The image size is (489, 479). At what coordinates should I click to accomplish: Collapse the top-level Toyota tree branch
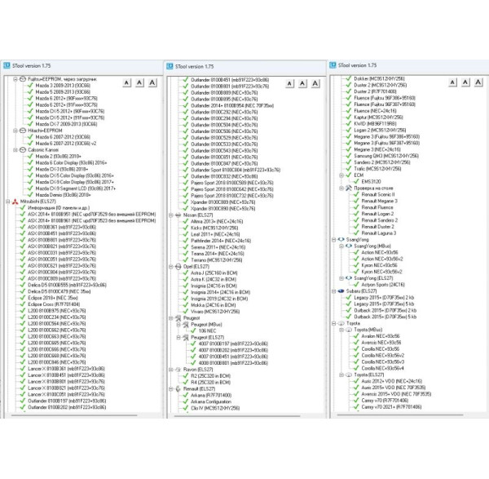[332, 323]
